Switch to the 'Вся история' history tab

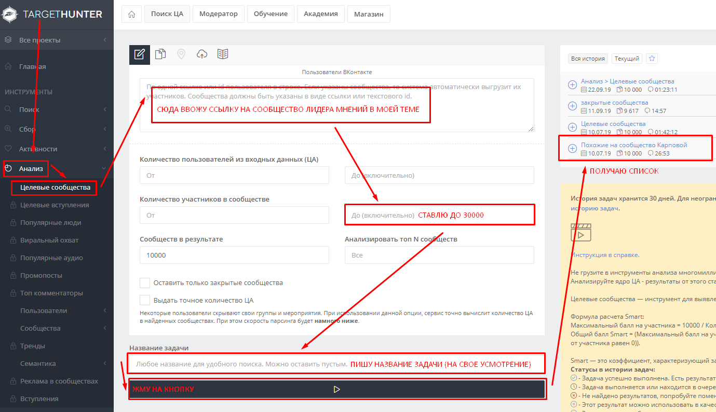(x=588, y=59)
